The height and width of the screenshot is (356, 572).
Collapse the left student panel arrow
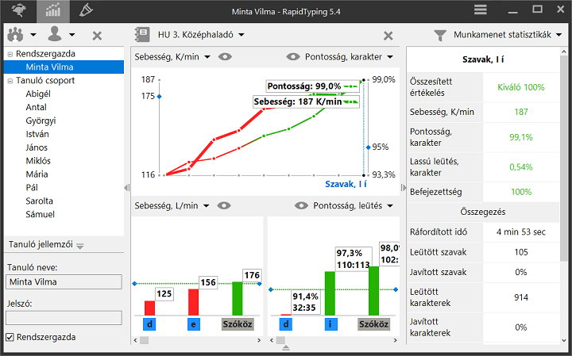(126, 188)
